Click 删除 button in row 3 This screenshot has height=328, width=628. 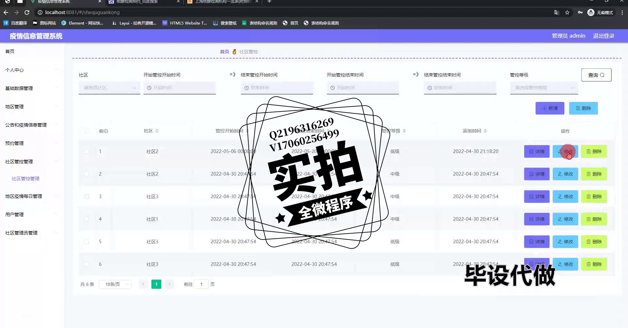[594, 197]
